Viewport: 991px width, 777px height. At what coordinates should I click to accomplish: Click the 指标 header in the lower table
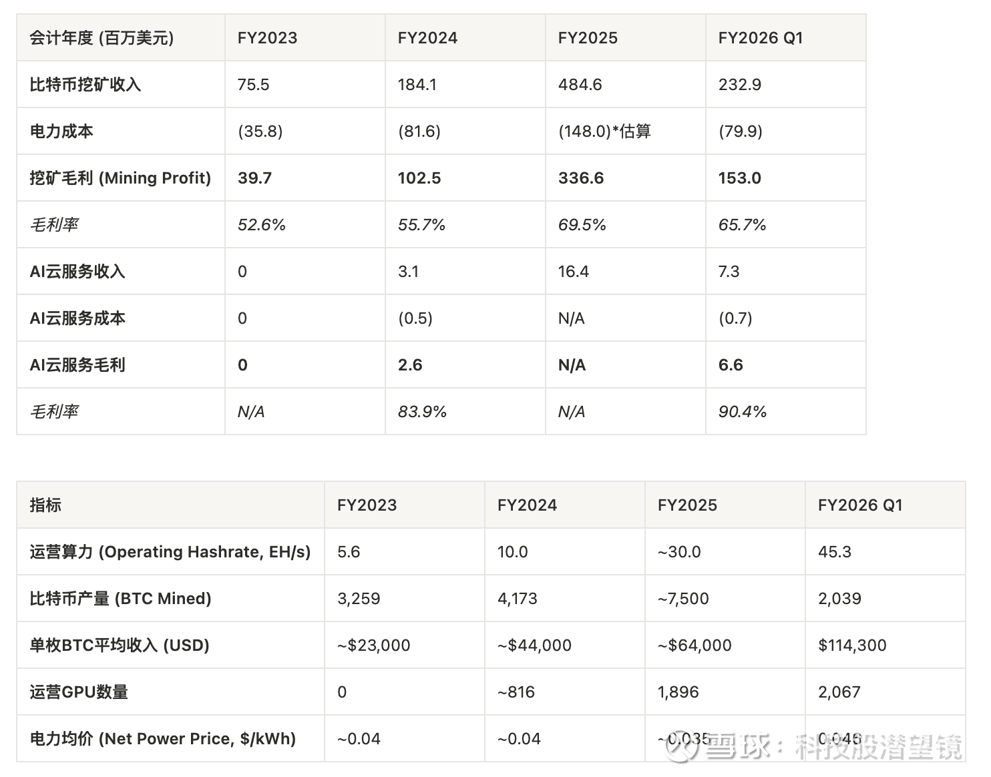click(45, 505)
